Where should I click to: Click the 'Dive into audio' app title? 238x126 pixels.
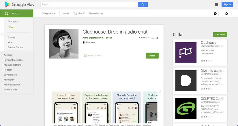click(213, 70)
